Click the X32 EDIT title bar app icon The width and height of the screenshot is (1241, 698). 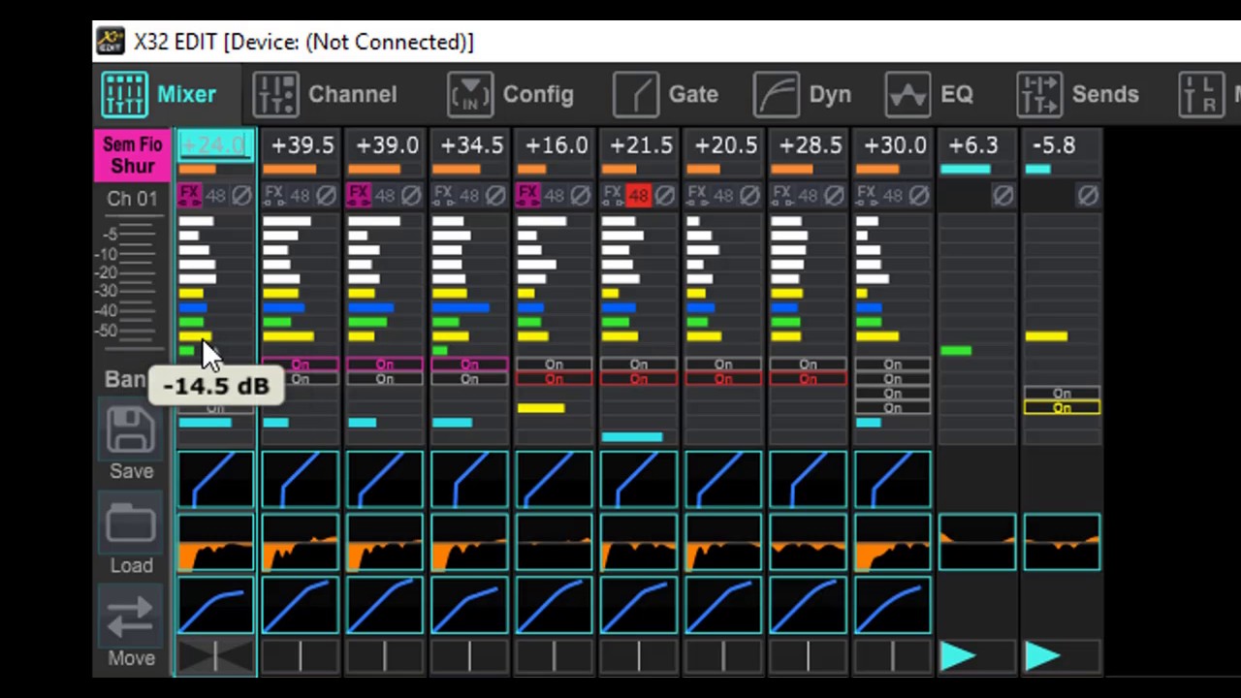[111, 42]
